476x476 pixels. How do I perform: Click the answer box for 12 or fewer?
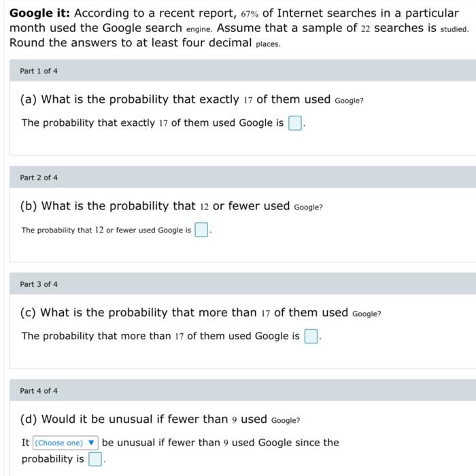(x=201, y=230)
